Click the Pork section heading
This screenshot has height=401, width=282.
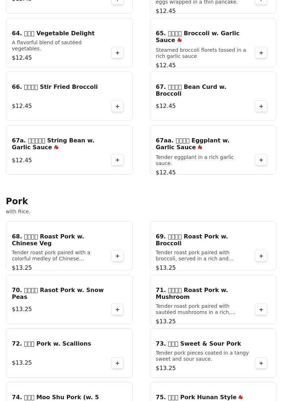coord(17,201)
